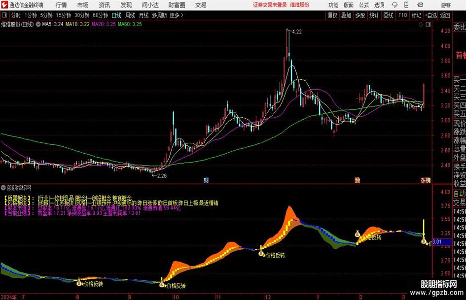The image size is (466, 300).
Task: Click the 多股 button
Action: click(360, 15)
